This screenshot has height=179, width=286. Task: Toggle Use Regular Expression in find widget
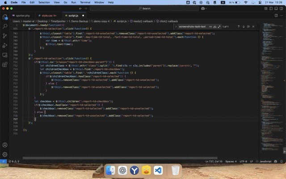click(x=219, y=26)
